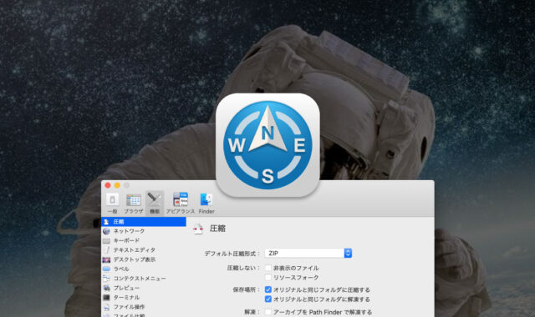535x317 pixels.
Task: Select ファイル操作 in the sidebar
Action: (x=144, y=307)
